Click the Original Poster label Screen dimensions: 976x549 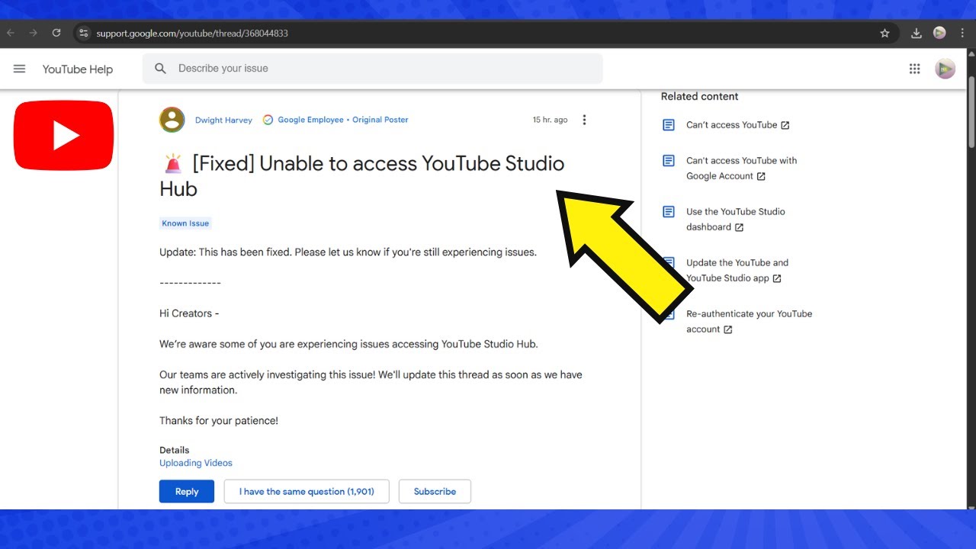click(380, 120)
